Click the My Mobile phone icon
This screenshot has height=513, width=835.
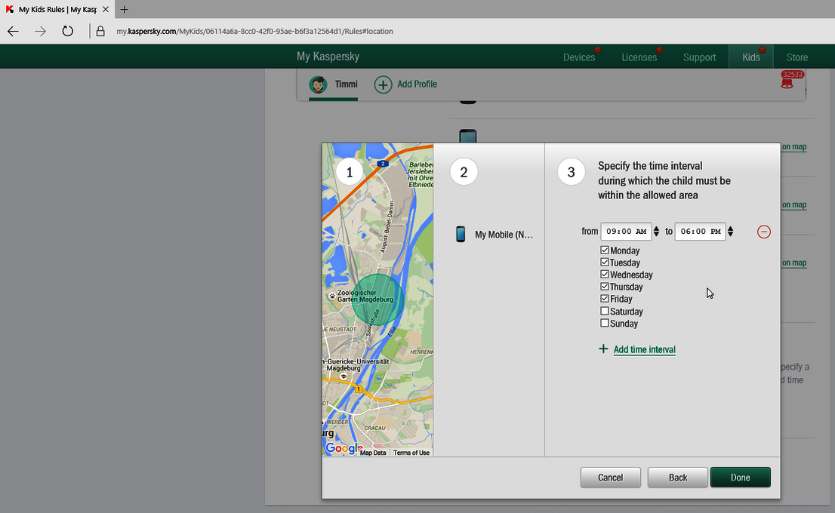[461, 234]
